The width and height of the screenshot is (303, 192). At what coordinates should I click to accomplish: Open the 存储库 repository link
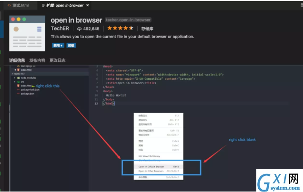pos(147,29)
